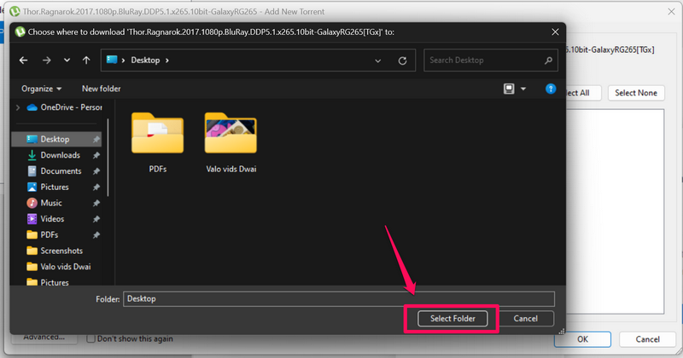683x358 pixels.
Task: Confirm with the Select Folder button
Action: point(452,319)
